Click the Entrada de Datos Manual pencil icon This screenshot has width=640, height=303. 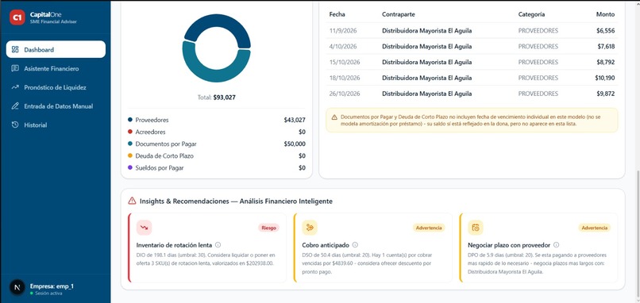coord(15,106)
